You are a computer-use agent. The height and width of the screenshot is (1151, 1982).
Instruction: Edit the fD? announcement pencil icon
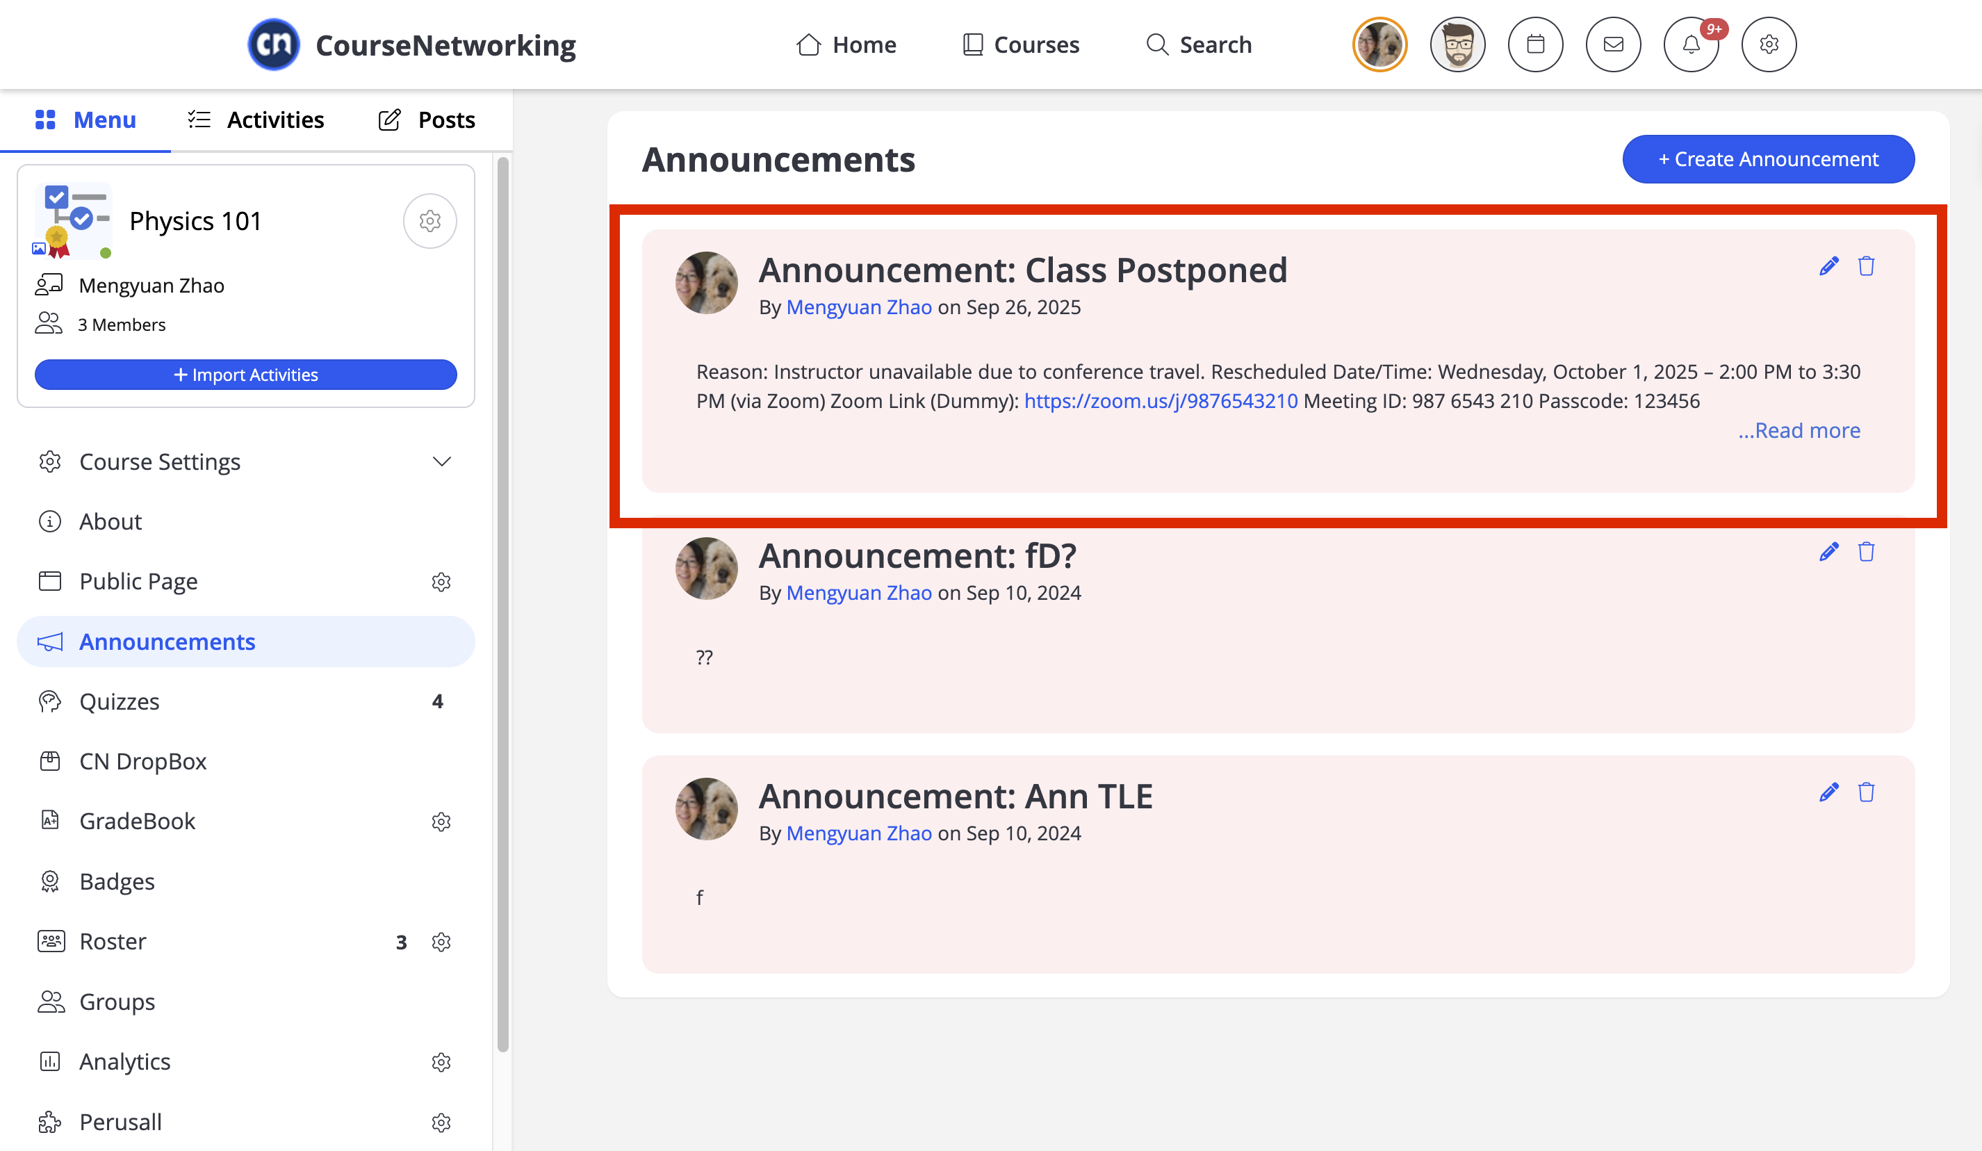[x=1828, y=551]
